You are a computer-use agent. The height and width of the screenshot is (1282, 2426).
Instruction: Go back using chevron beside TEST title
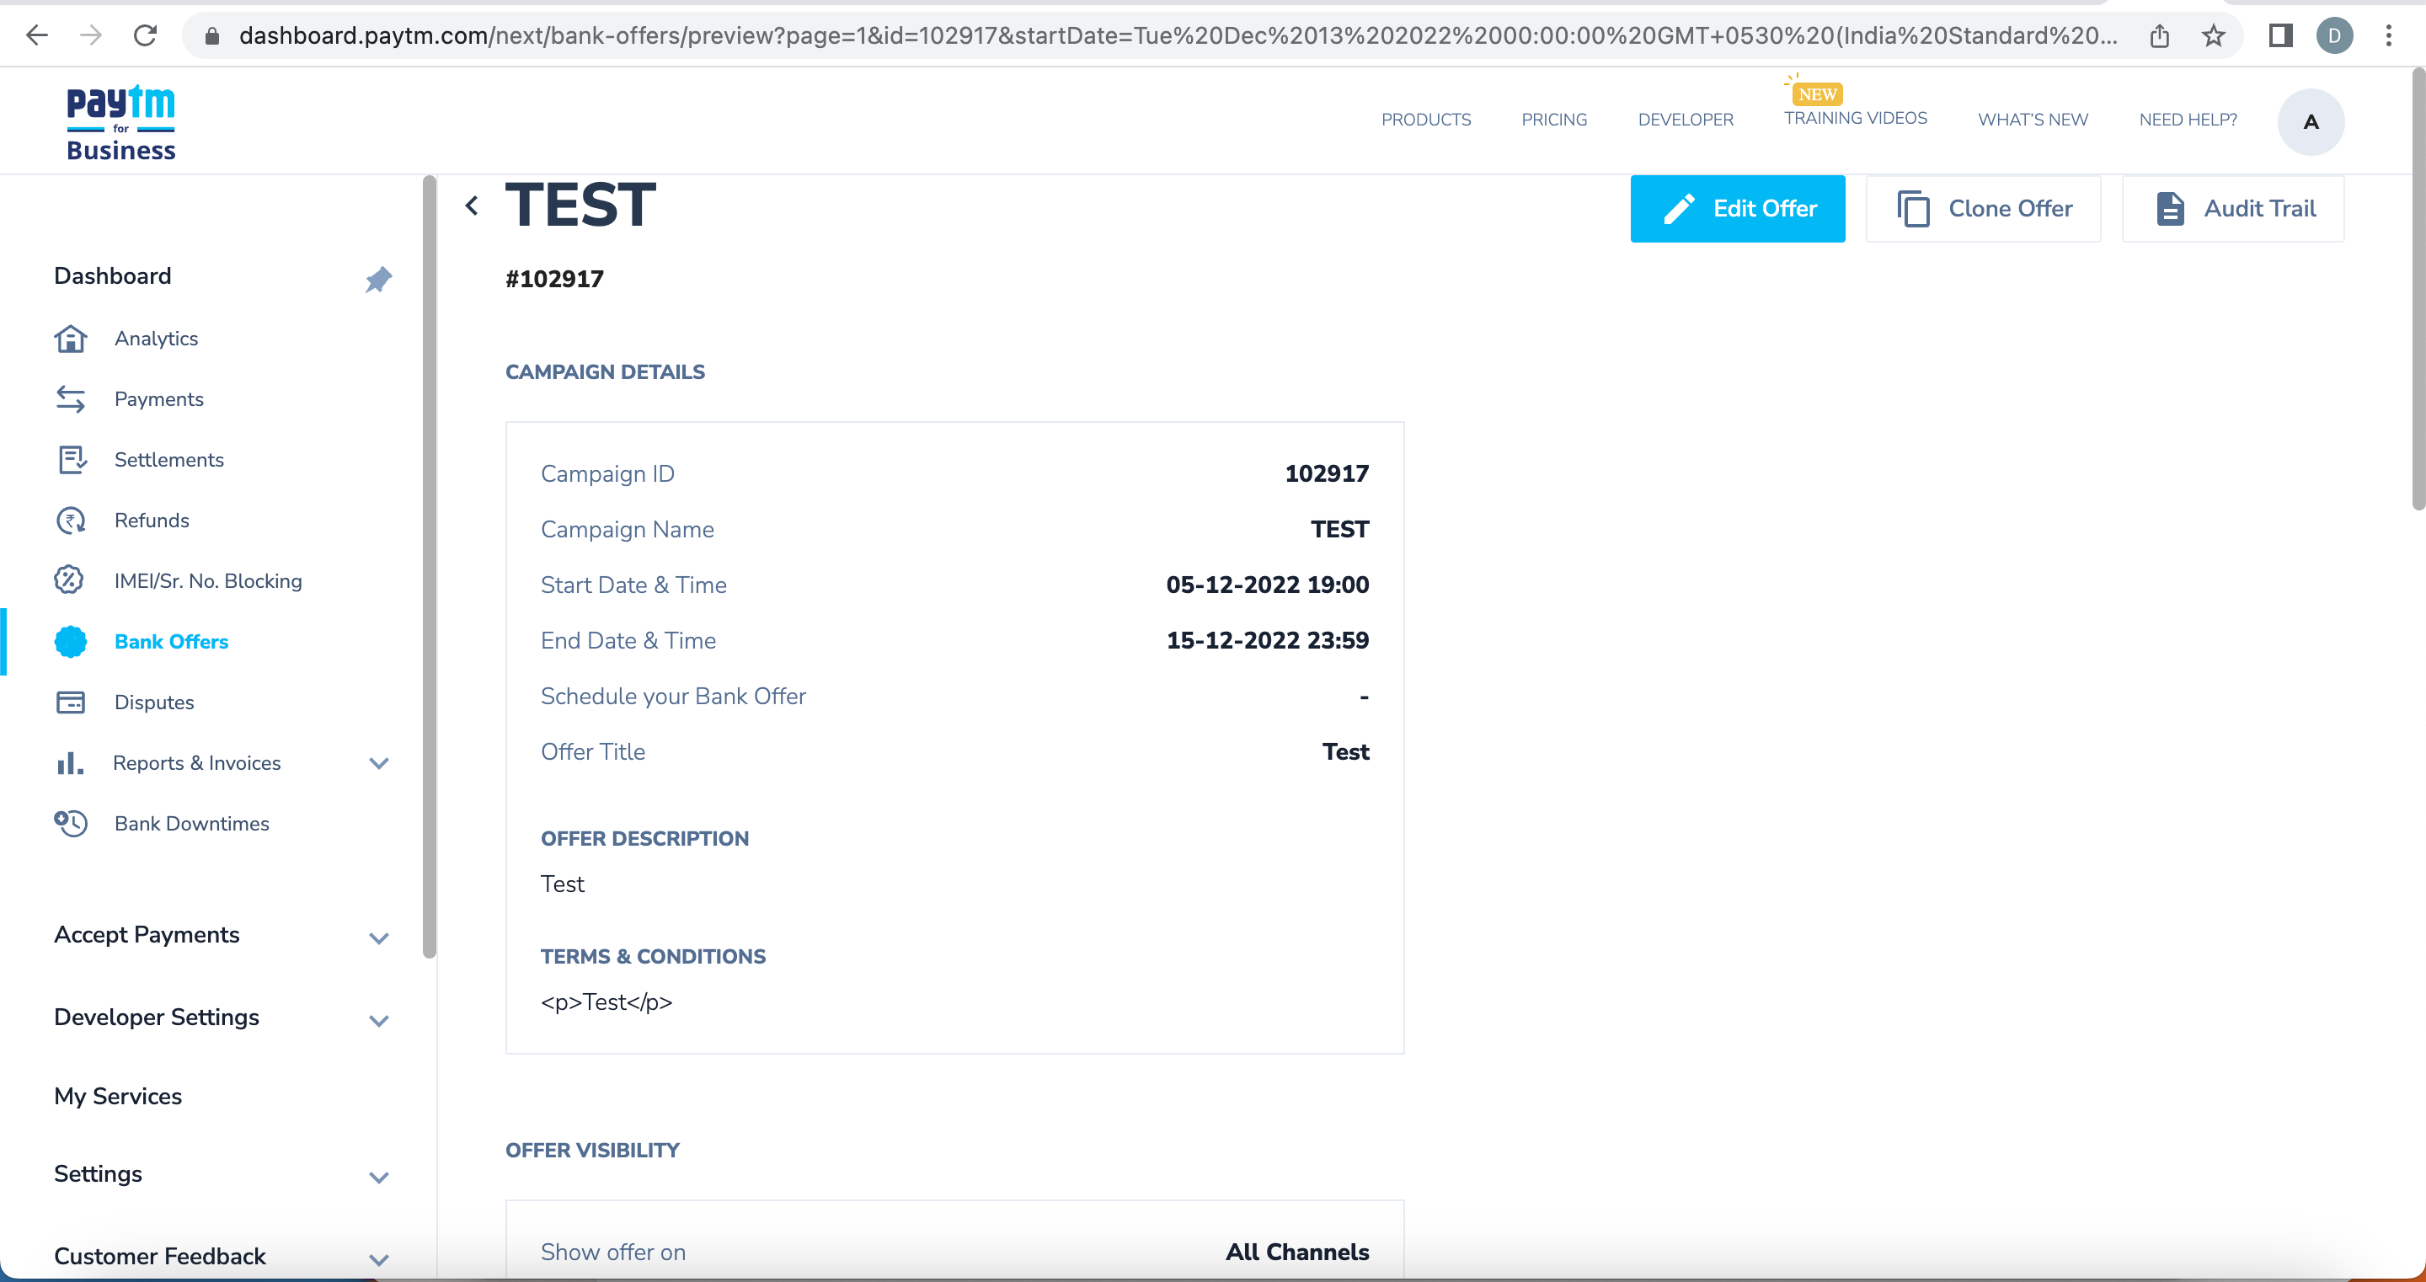tap(472, 206)
